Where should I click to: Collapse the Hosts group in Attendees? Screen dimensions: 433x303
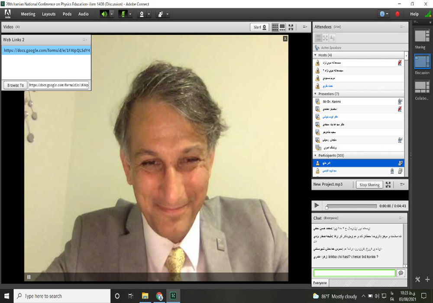315,55
